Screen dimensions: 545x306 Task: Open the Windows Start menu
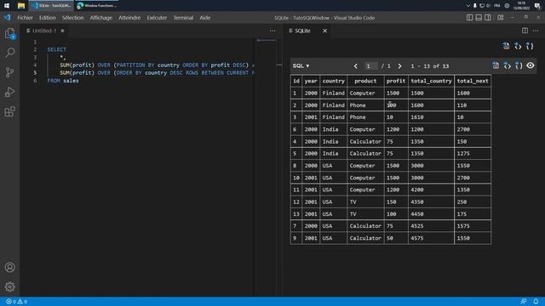click(x=7, y=6)
